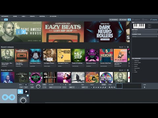Open the Genres filter dropdown
The width and height of the screenshot is (158, 118).
pyautogui.click(x=16, y=16)
